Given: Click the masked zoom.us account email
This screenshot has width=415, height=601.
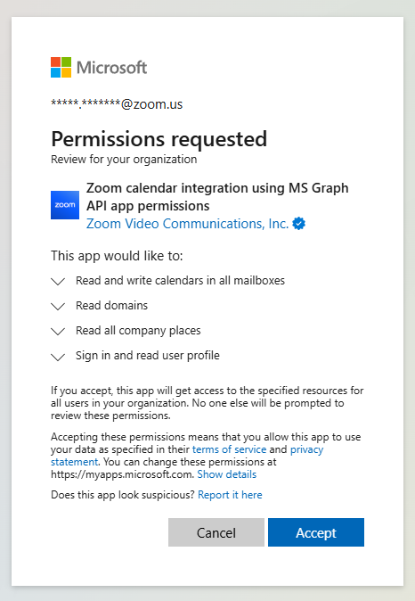Looking at the screenshot, I should [117, 103].
